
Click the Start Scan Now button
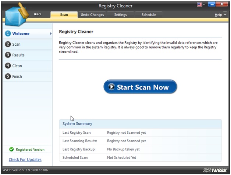pos(140,87)
